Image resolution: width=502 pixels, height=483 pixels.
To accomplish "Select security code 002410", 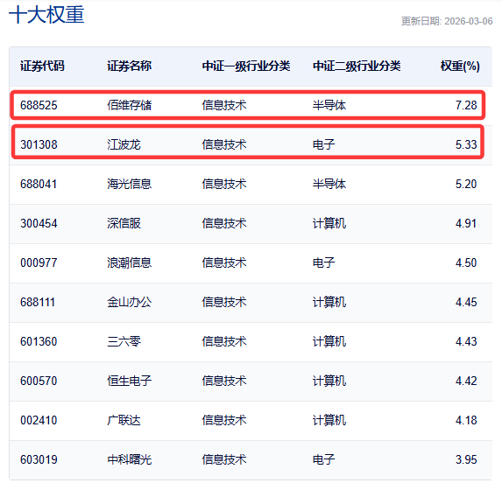I will 39,420.
